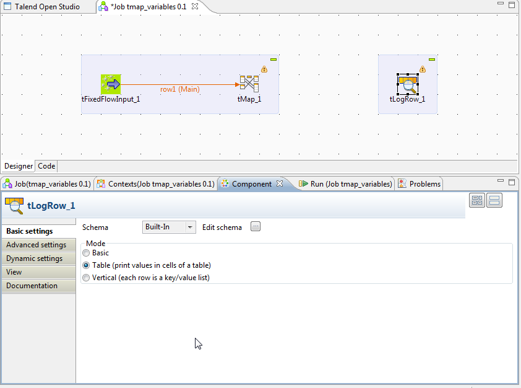Select the tFixedFlowInput_1 component icon
Image resolution: width=521 pixels, height=388 pixels.
pyautogui.click(x=111, y=84)
